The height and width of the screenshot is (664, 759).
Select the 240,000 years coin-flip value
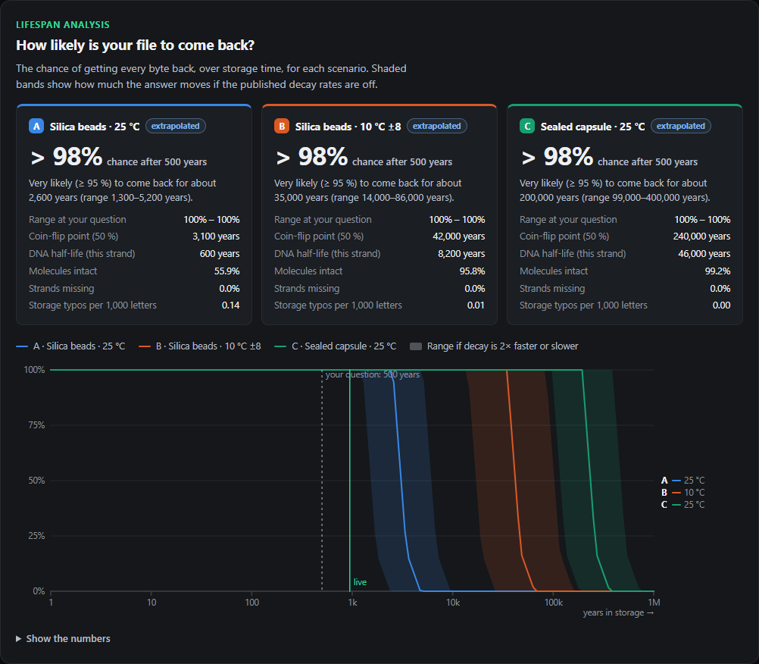click(x=701, y=236)
